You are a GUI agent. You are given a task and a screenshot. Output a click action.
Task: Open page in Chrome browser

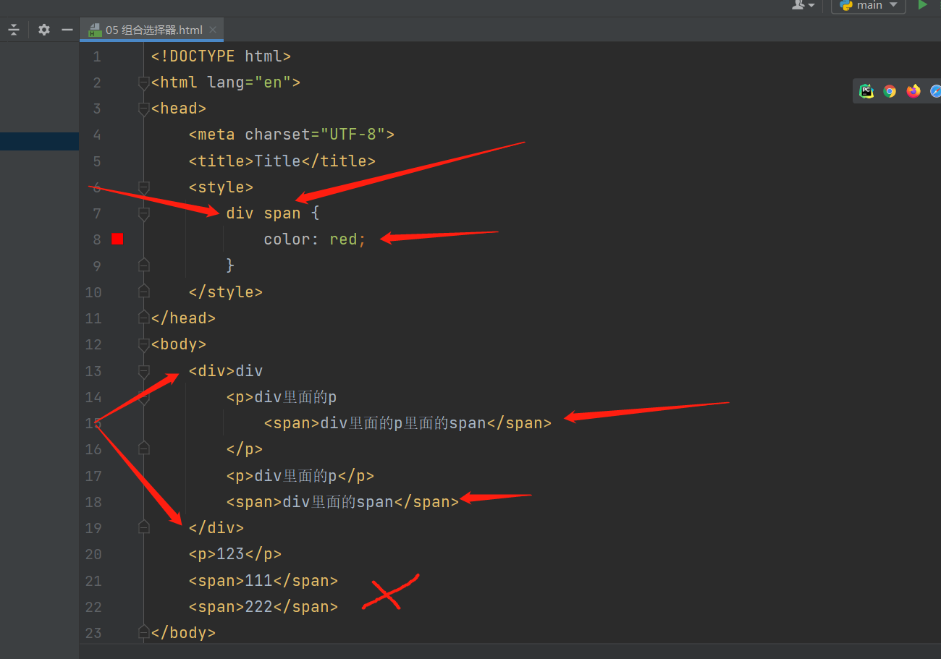pyautogui.click(x=890, y=91)
